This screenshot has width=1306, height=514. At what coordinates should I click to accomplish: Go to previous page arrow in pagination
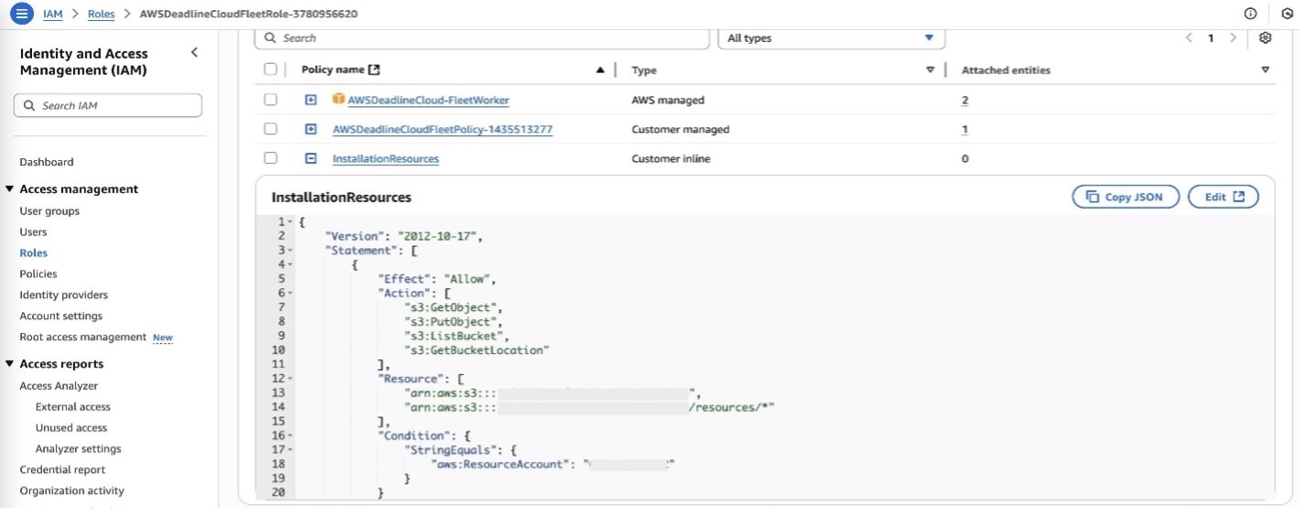1189,38
